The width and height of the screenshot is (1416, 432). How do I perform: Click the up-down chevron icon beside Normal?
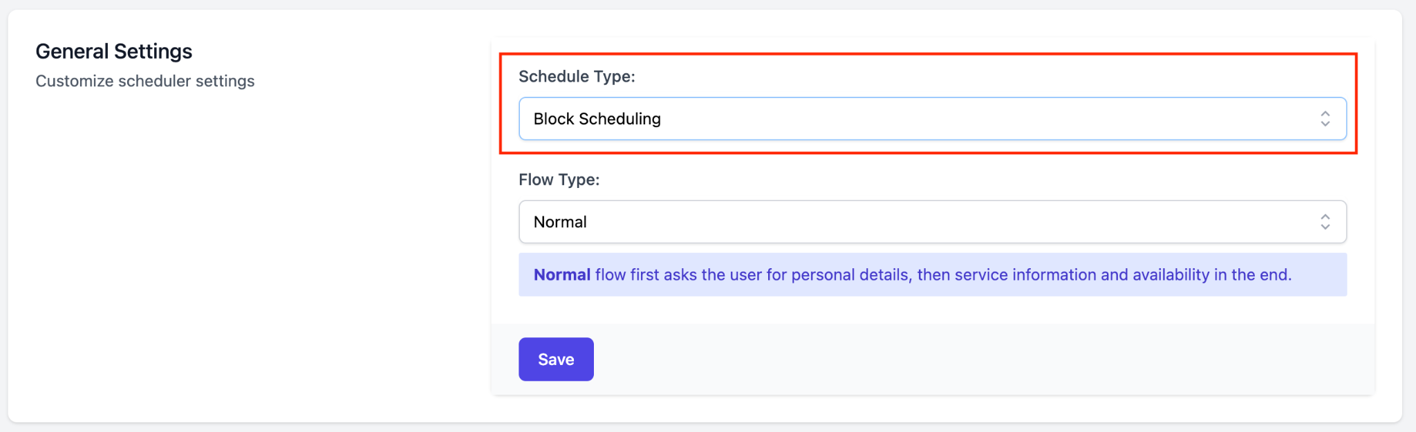click(x=1325, y=222)
